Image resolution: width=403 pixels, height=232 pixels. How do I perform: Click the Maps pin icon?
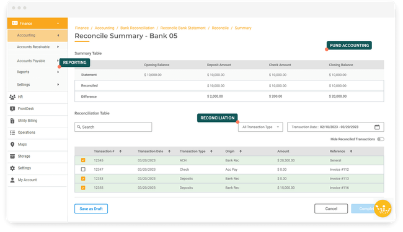pyautogui.click(x=12, y=144)
